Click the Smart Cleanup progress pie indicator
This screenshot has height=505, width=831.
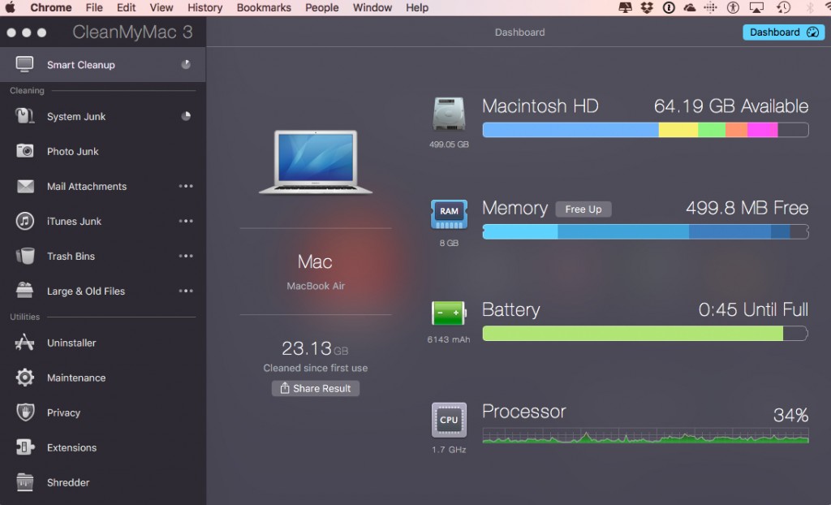pos(186,64)
